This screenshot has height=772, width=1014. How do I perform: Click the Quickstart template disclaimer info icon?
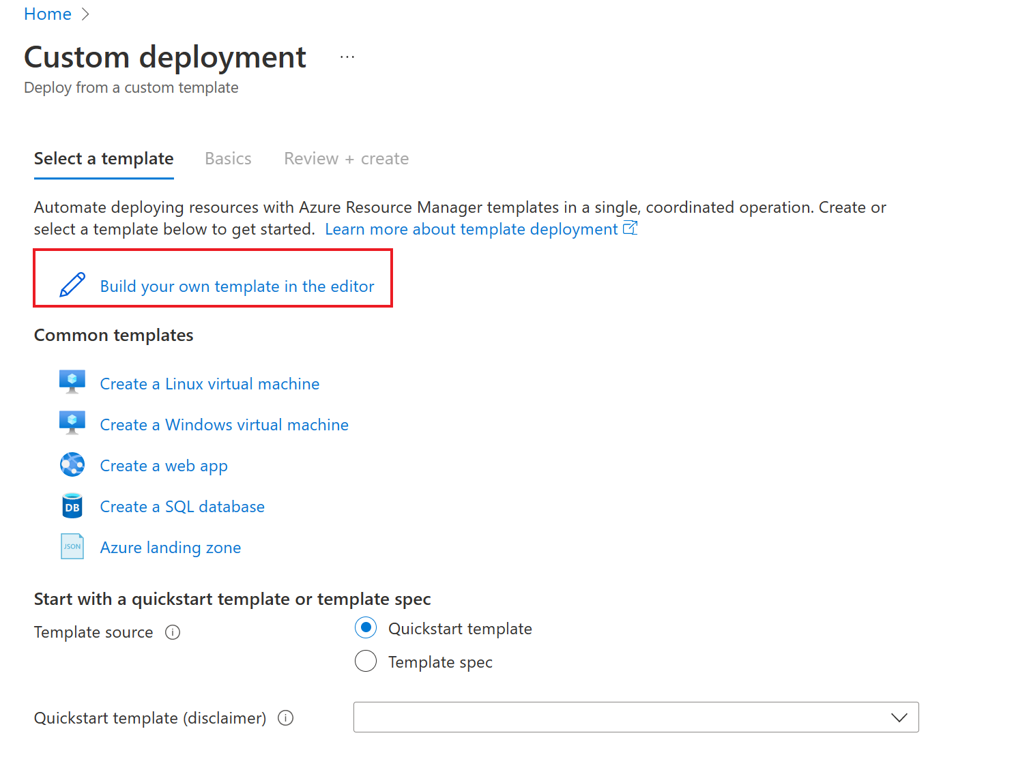[x=286, y=717]
